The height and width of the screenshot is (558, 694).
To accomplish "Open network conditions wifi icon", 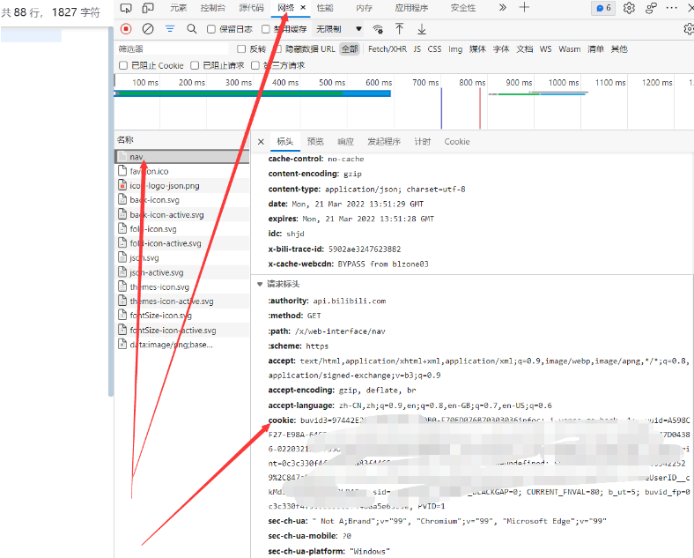I will coord(378,29).
